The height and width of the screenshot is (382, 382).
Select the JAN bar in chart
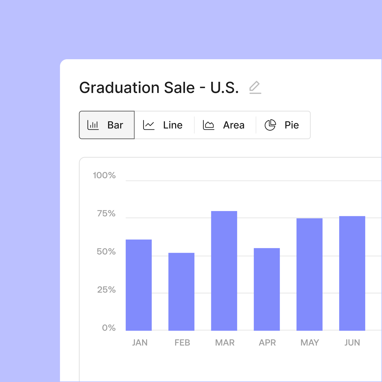pyautogui.click(x=139, y=285)
